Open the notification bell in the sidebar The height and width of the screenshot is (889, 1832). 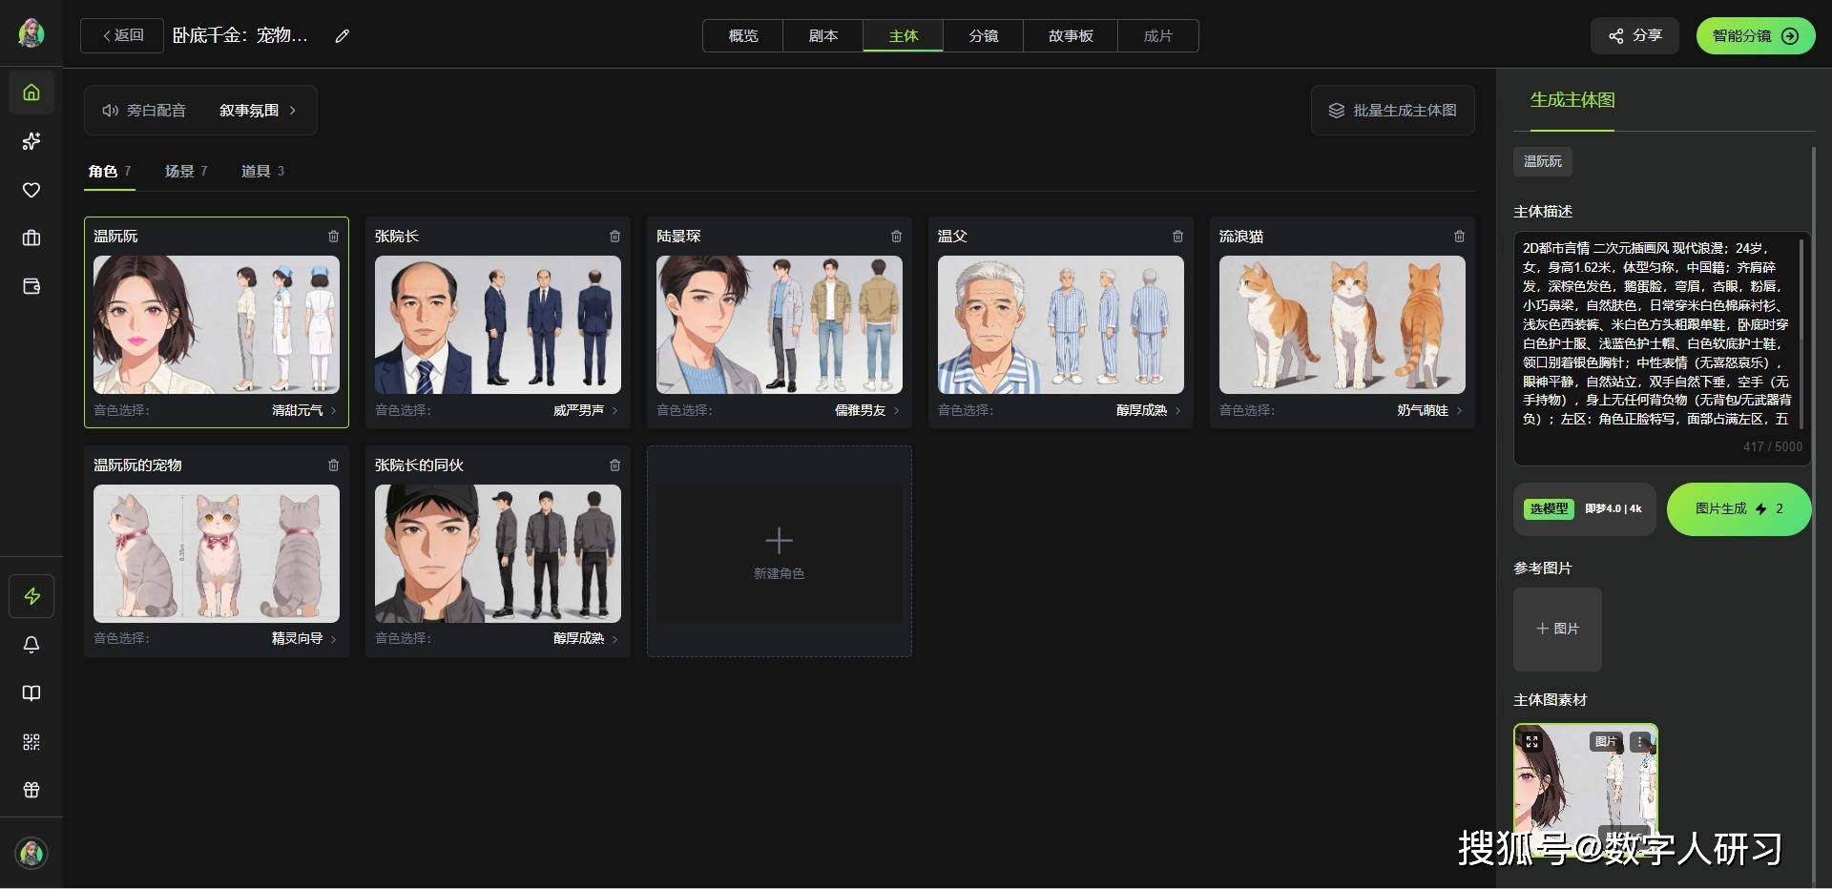tap(31, 645)
